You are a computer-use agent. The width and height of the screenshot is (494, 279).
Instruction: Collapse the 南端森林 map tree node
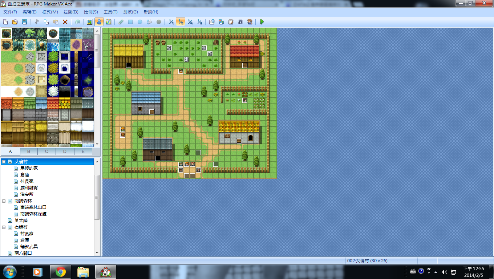[4, 201]
